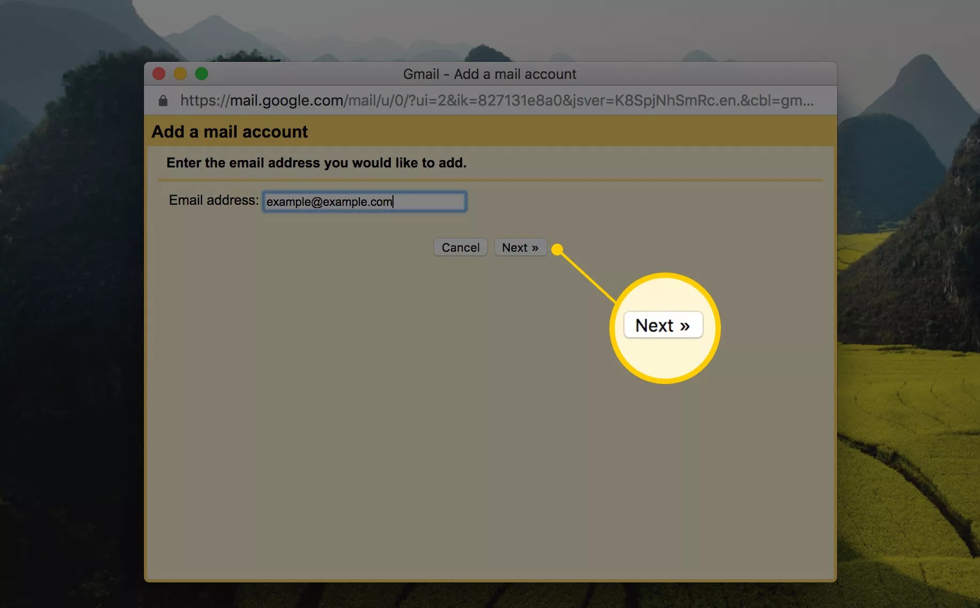The width and height of the screenshot is (980, 608).
Task: Click the Cancel button
Action: click(x=461, y=247)
